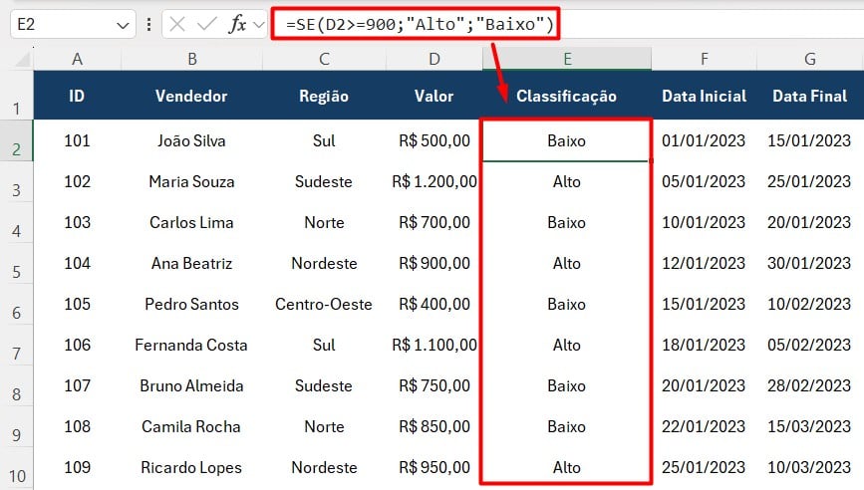Select Classificação cell for João Silva
Viewport: 864px width, 490px height.
click(567, 141)
